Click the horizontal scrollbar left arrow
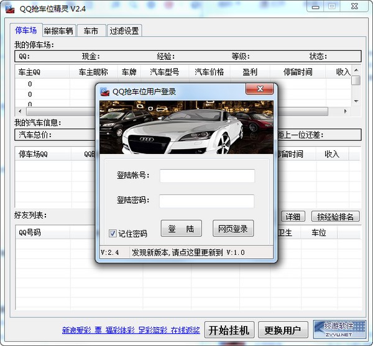Screen dimensions: 373x346 coord(19,111)
